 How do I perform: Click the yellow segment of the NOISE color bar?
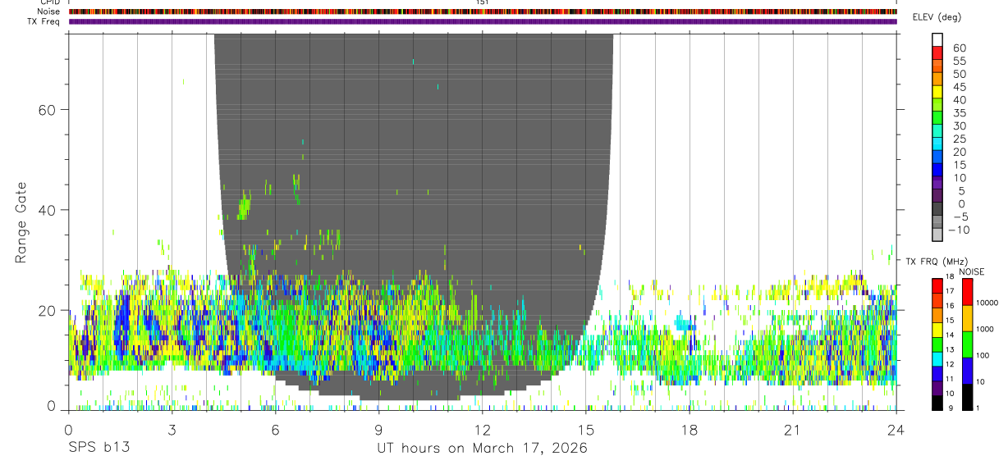coord(967,318)
